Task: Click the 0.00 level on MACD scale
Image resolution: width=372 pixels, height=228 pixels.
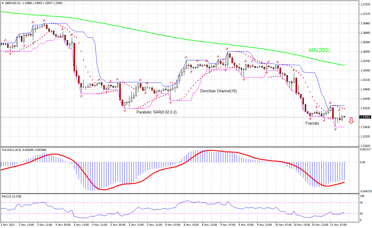Action: point(363,162)
